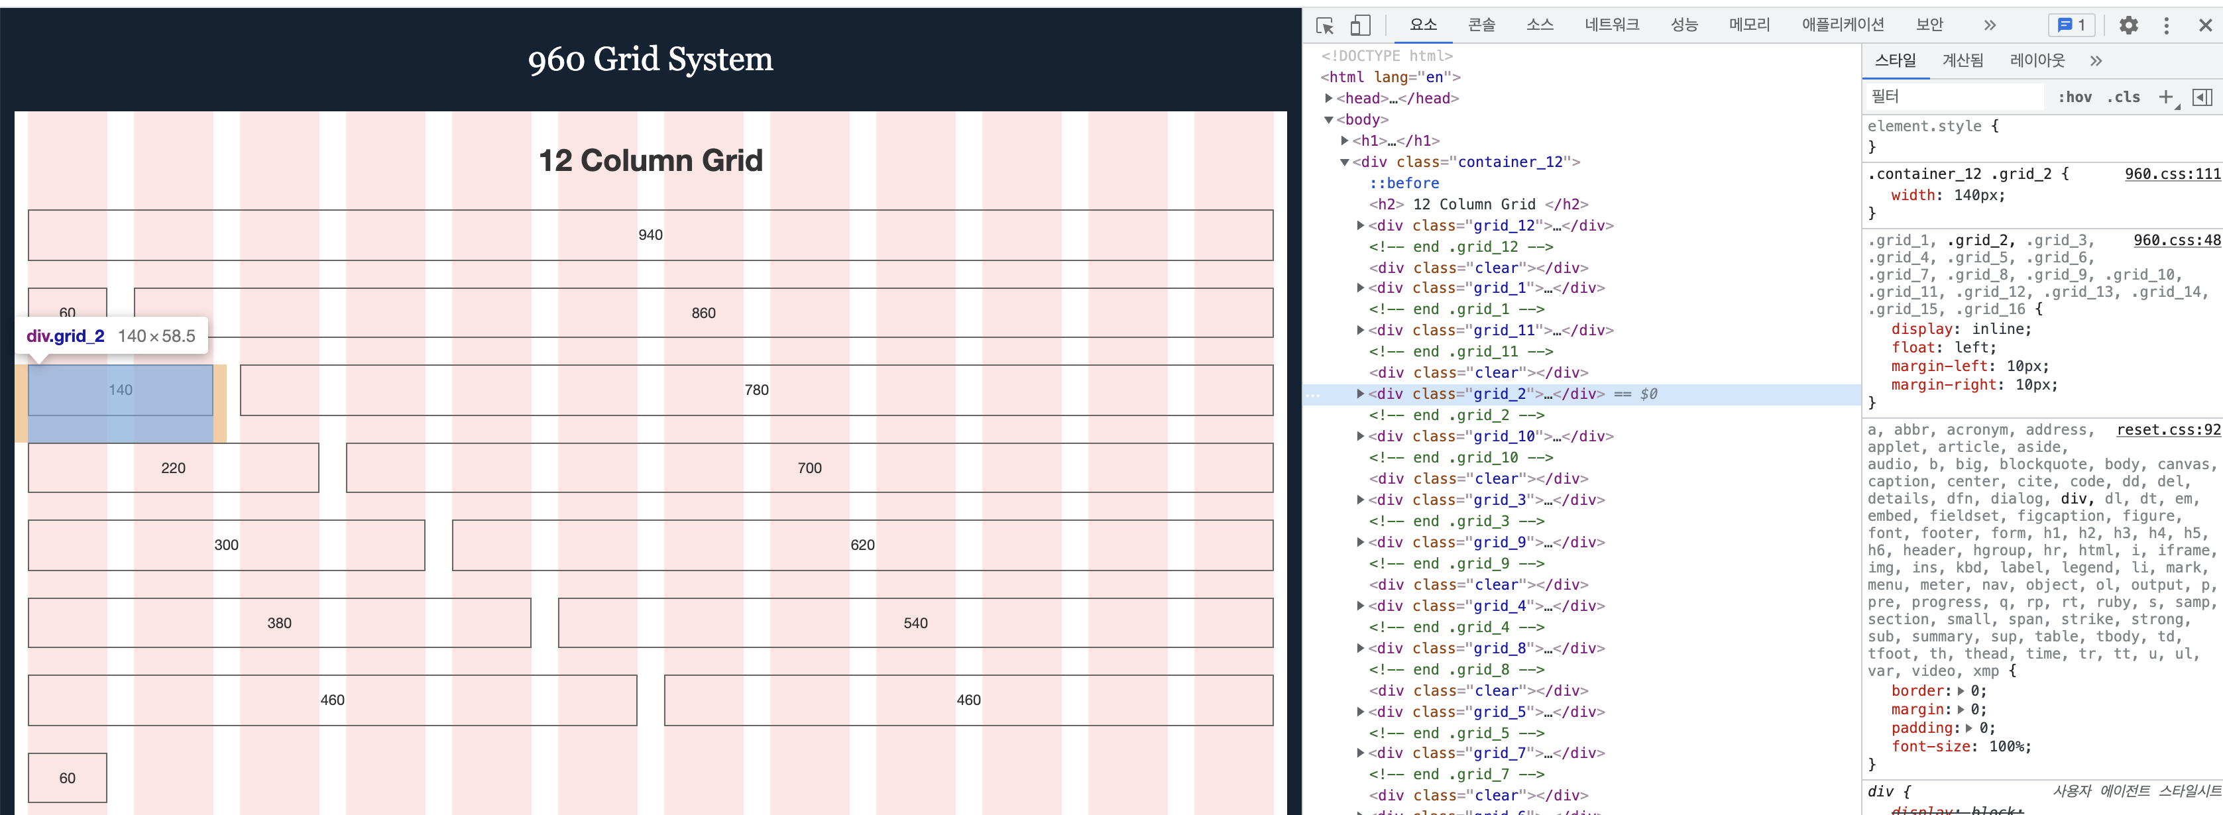Screen dimensions: 2223x815
Task: Click the 860 grid box on the page
Action: [x=703, y=313]
